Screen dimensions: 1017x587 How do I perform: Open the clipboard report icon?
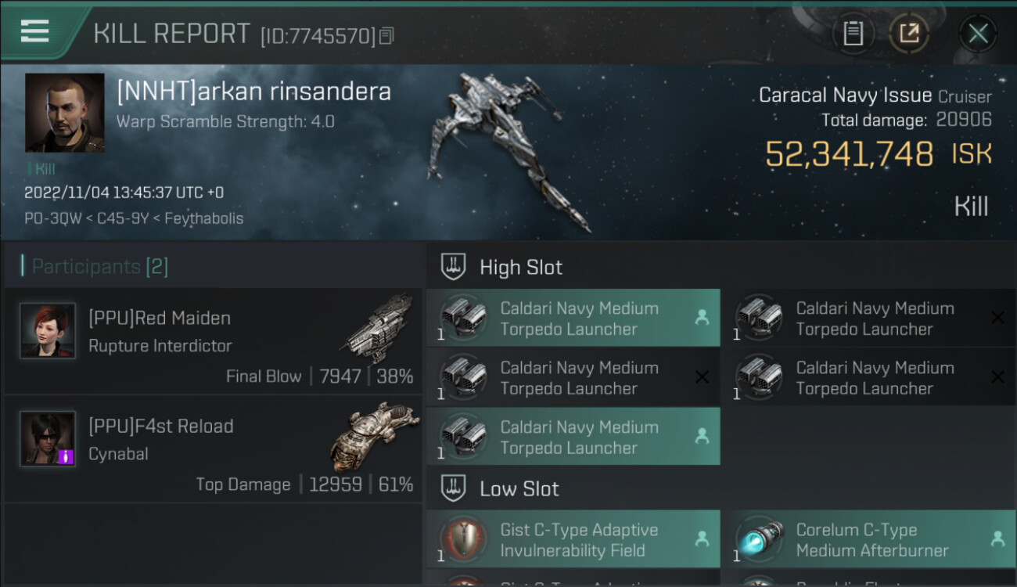click(x=853, y=34)
